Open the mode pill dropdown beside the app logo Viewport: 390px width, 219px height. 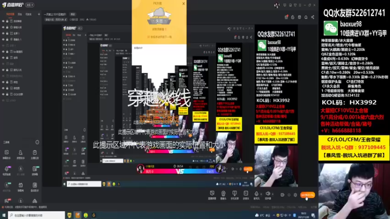click(x=30, y=5)
